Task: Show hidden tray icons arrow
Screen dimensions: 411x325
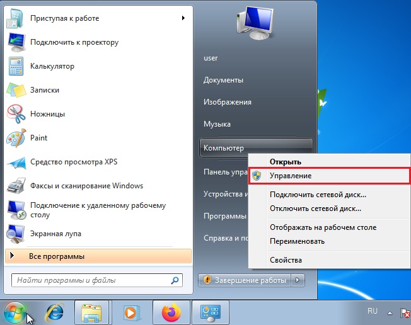Action: pyautogui.click(x=390, y=313)
